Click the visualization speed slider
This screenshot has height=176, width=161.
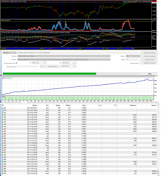tap(29, 66)
